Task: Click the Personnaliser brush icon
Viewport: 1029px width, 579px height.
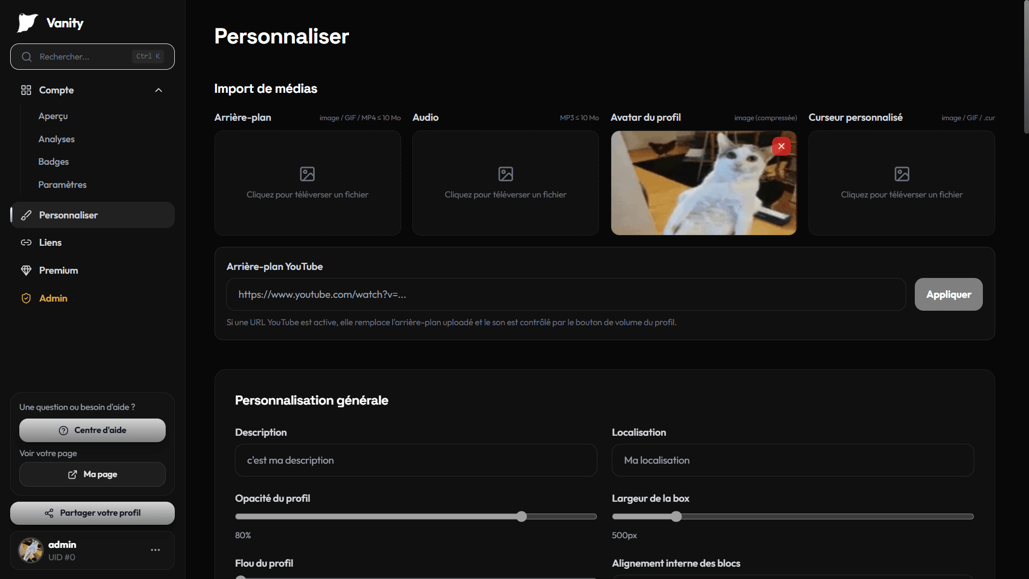Action: click(26, 215)
